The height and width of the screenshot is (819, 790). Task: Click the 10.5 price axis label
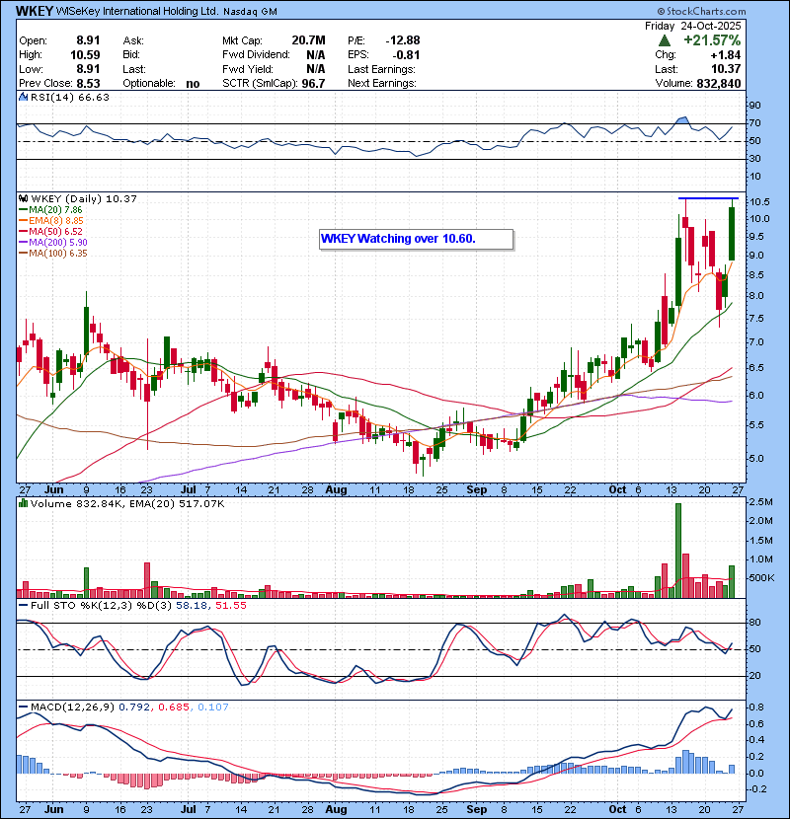pyautogui.click(x=759, y=201)
